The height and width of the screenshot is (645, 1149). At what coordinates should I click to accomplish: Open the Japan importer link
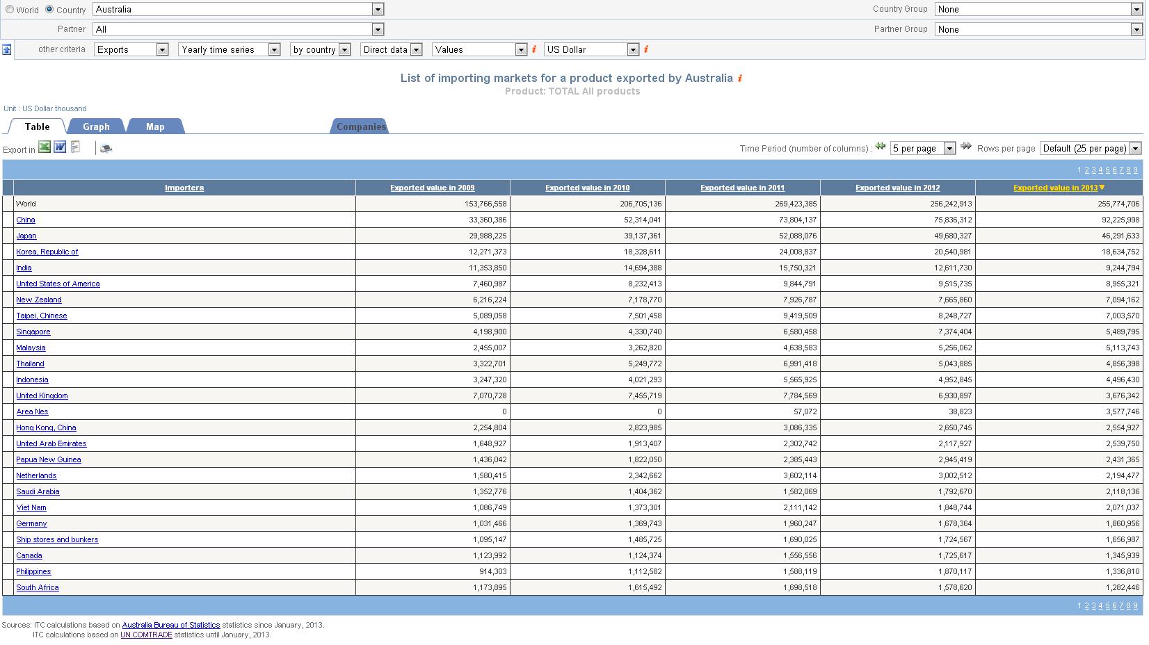(x=26, y=236)
